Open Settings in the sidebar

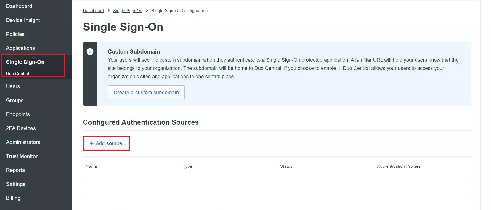pos(16,184)
